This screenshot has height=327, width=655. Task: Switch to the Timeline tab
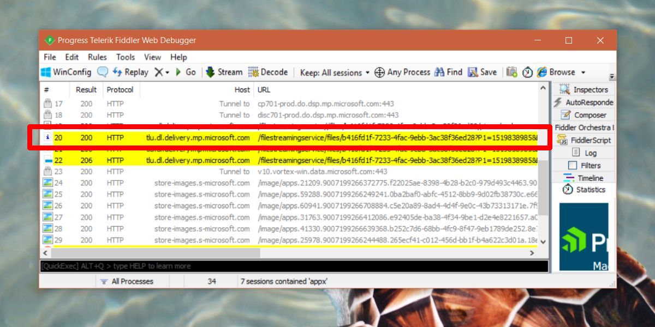click(583, 178)
